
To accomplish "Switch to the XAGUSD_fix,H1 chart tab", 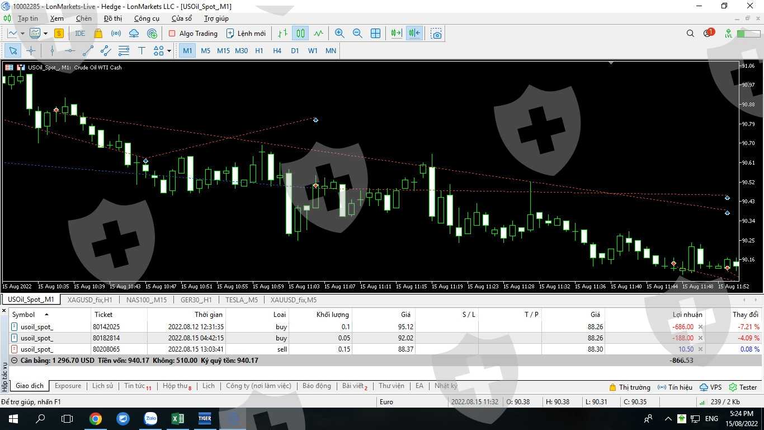I will click(x=89, y=300).
